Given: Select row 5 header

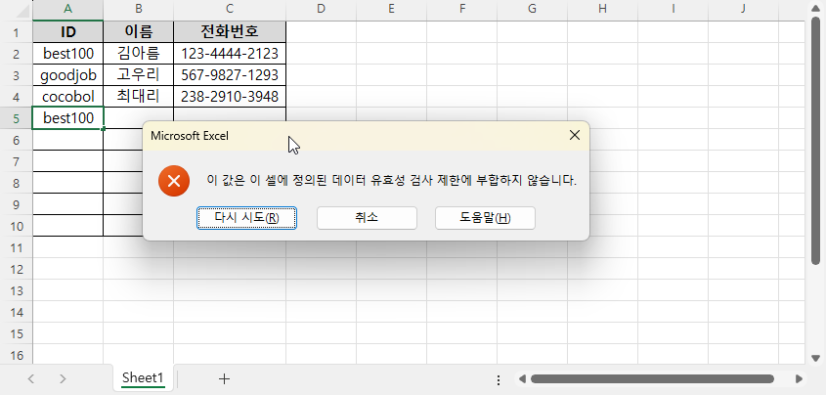Looking at the screenshot, I should click(17, 118).
